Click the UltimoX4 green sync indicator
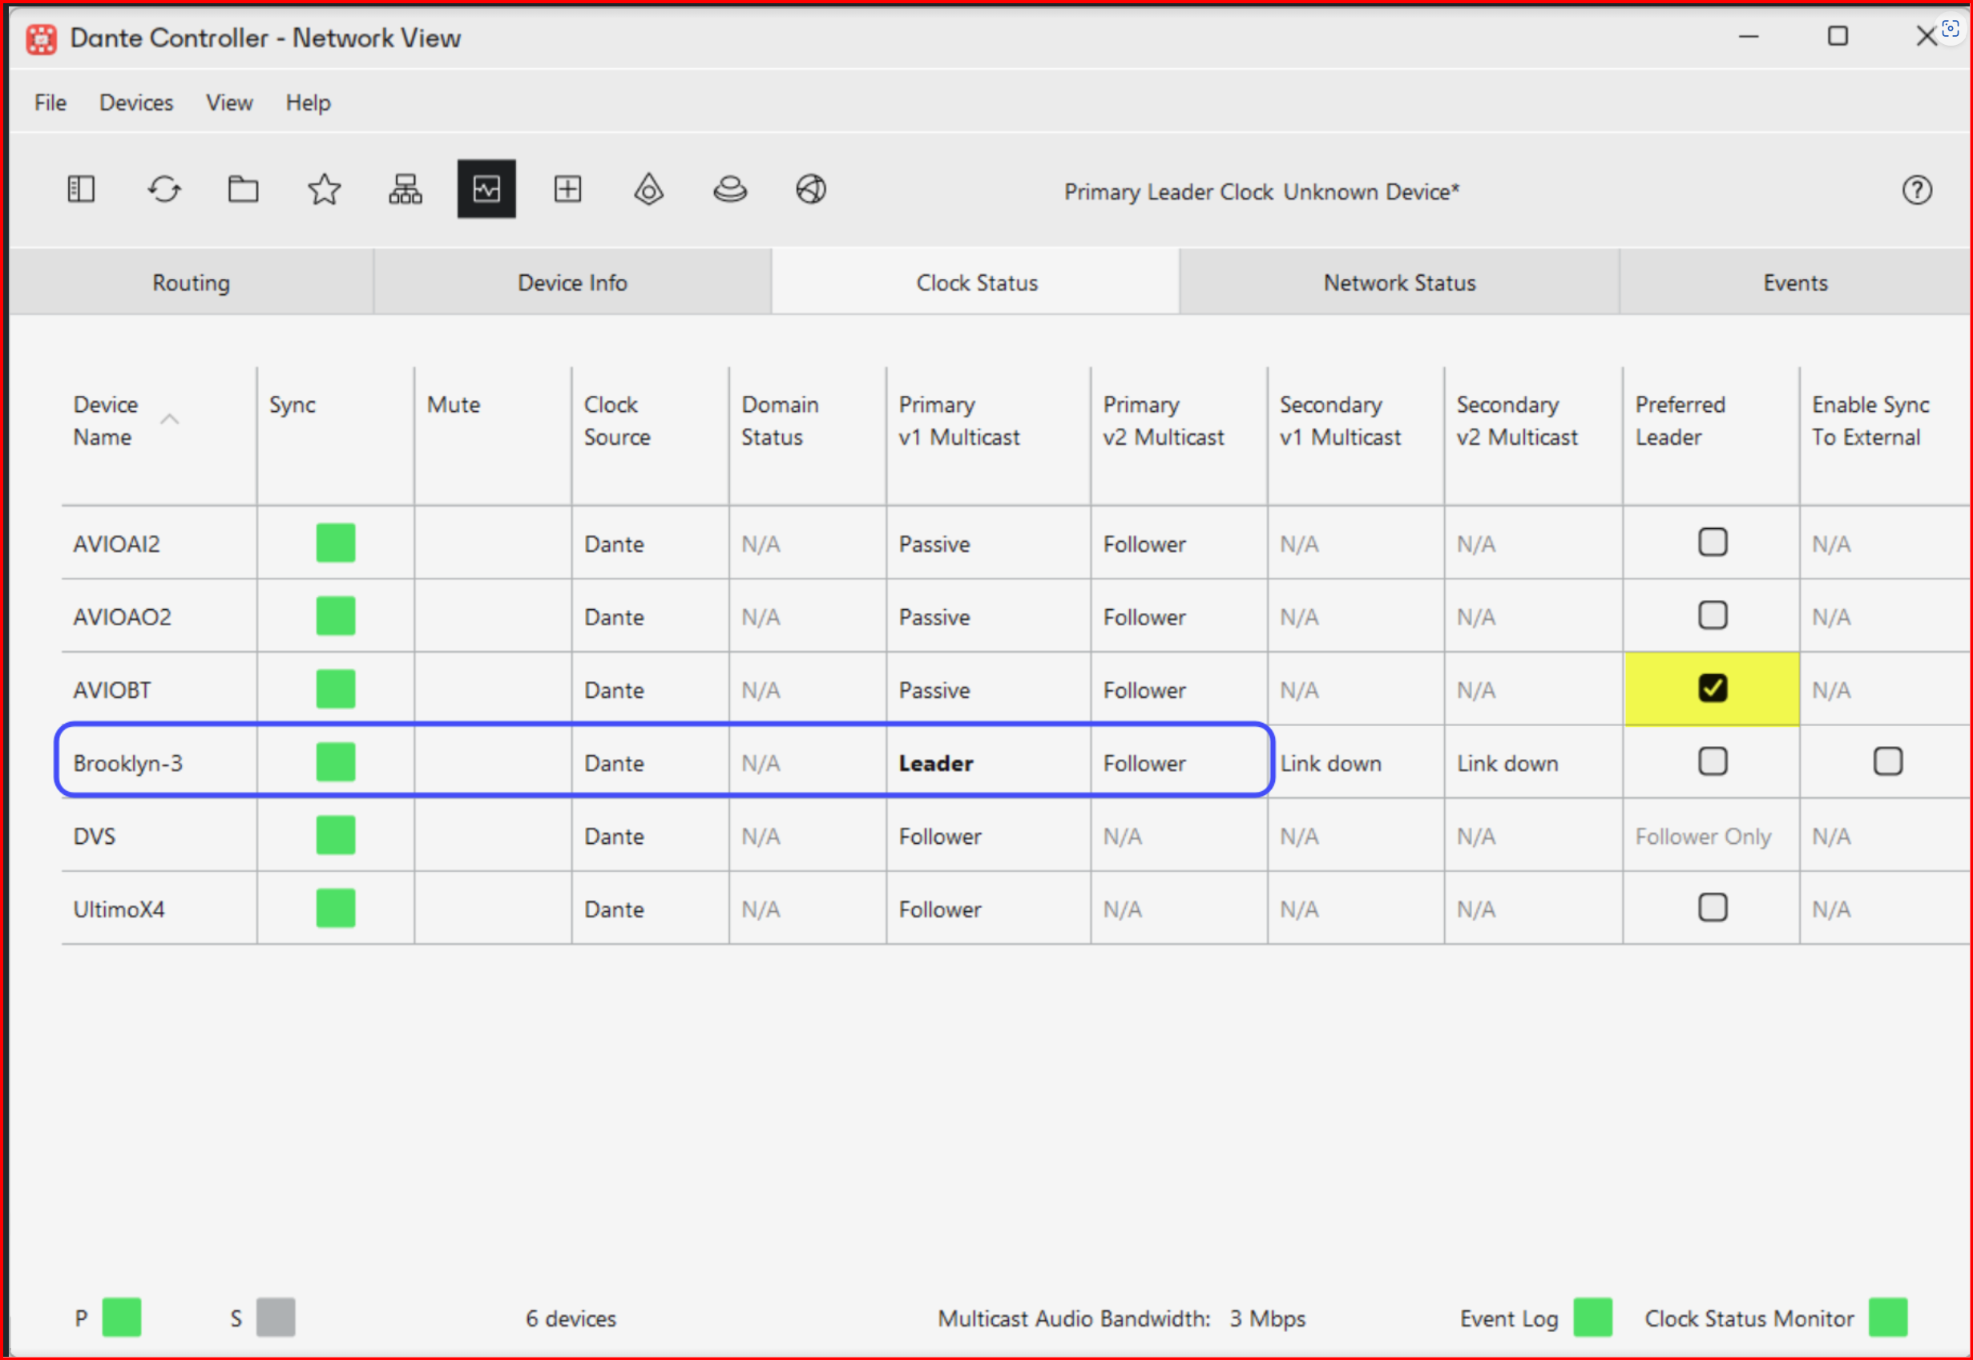1973x1360 pixels. pyautogui.click(x=336, y=908)
